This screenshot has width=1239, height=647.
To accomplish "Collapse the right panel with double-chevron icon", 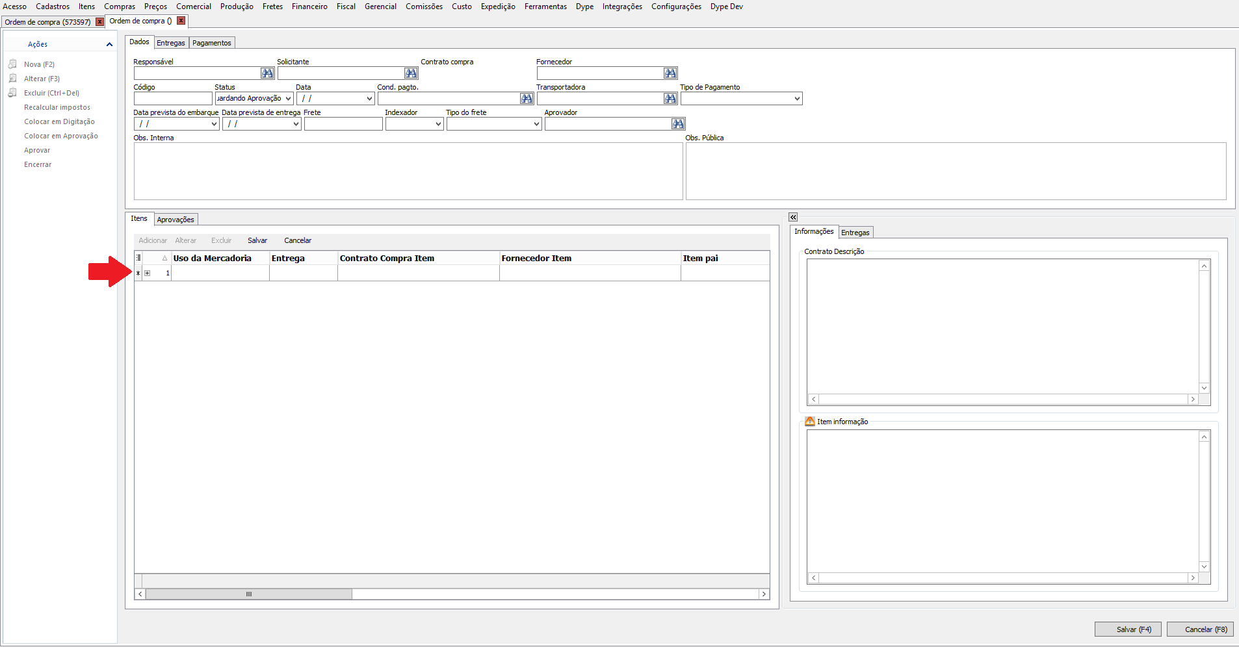I will coord(793,218).
